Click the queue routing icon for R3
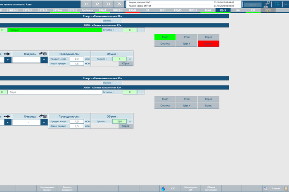This screenshot has width=289, height=192. [x=43, y=116]
